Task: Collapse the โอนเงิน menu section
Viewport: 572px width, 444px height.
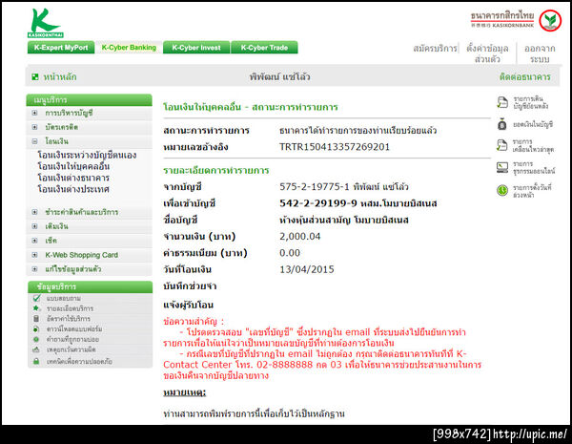Action: (x=34, y=141)
